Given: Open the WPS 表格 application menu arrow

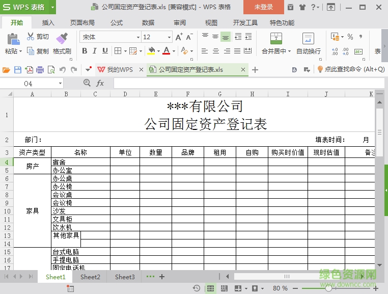Looking at the screenshot, I should pyautogui.click(x=52, y=7).
